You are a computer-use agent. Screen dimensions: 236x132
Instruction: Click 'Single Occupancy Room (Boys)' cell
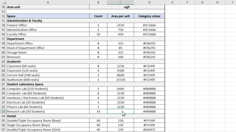[x=48, y=125]
